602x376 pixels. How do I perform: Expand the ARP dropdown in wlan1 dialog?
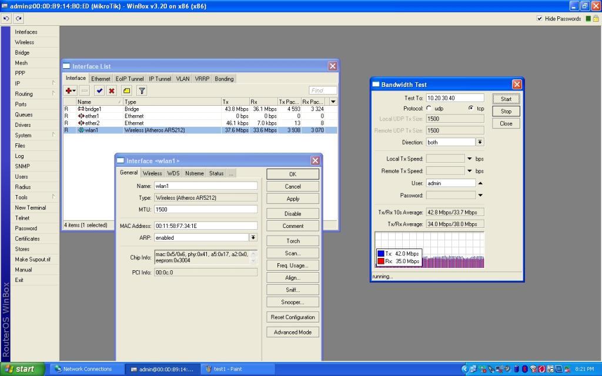253,237
